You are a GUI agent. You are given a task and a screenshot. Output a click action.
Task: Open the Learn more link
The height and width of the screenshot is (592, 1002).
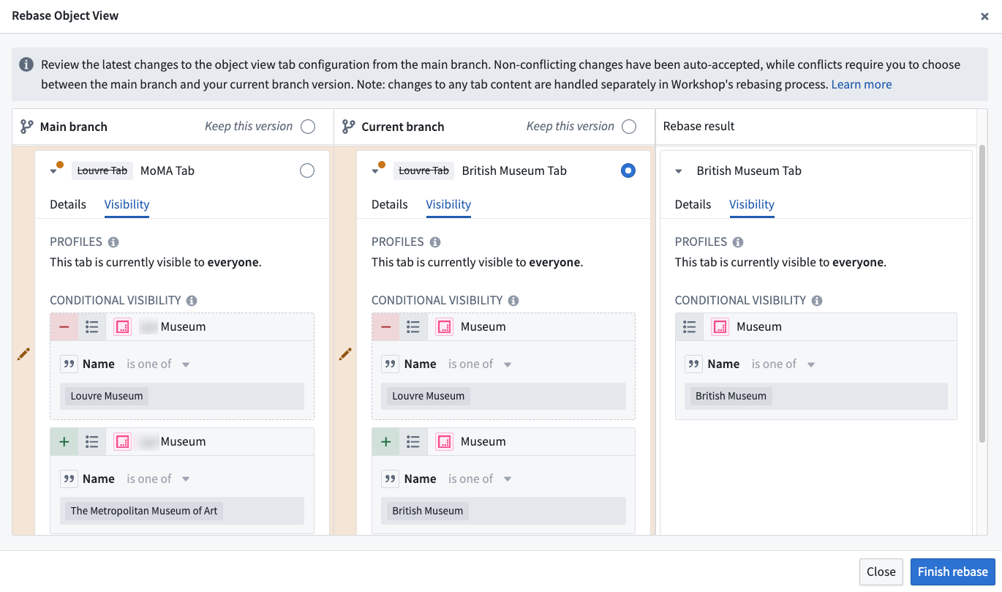click(861, 84)
